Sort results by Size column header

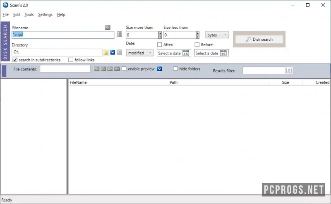tap(285, 82)
